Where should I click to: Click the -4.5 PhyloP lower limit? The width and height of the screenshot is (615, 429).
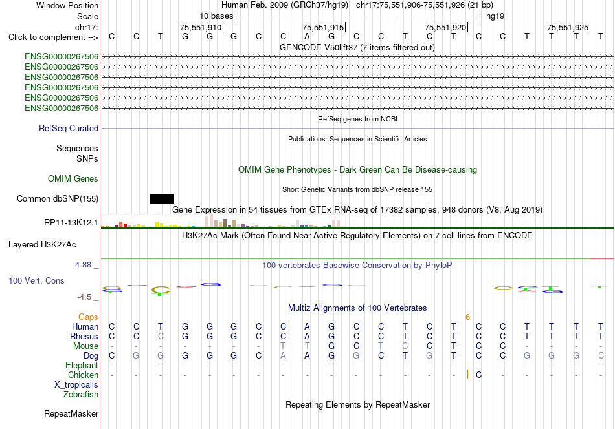(84, 297)
